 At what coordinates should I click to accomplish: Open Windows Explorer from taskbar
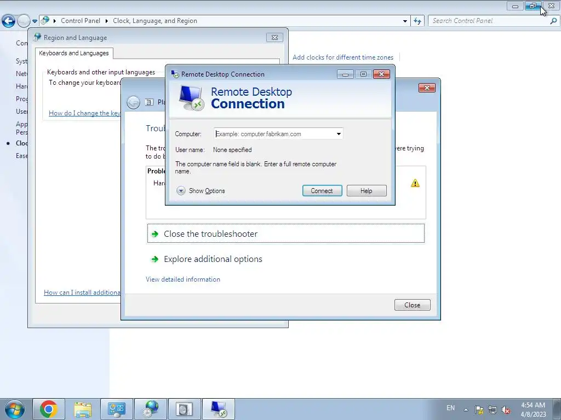(x=83, y=409)
